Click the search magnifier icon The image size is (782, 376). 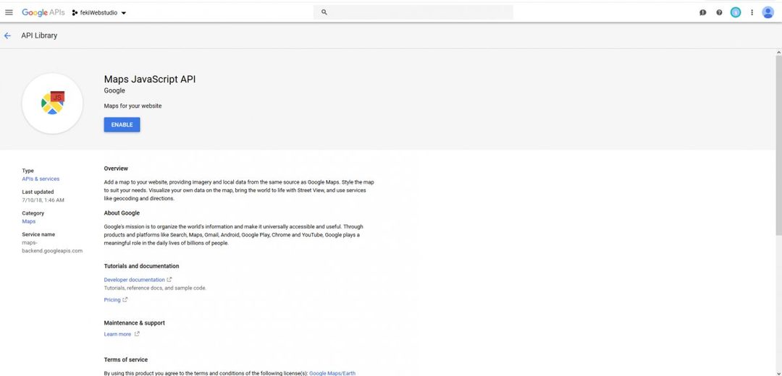[x=324, y=12]
